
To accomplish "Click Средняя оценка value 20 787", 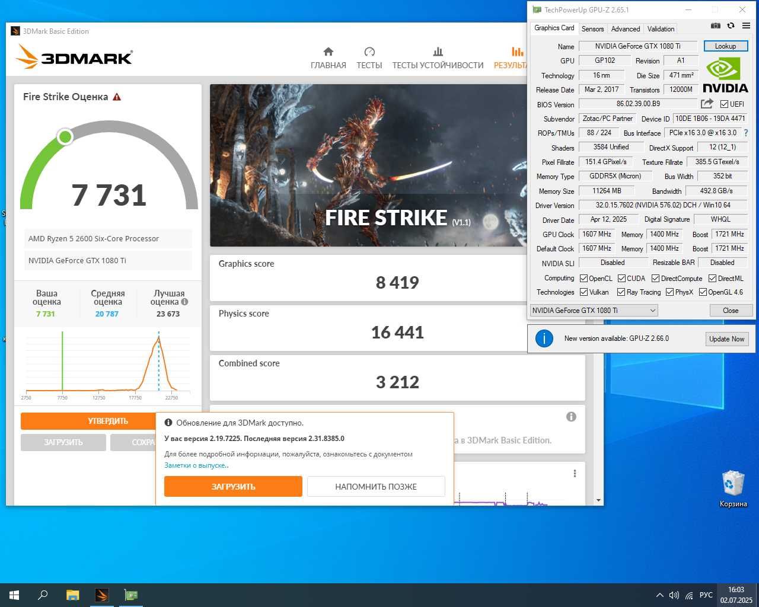I will pos(107,314).
